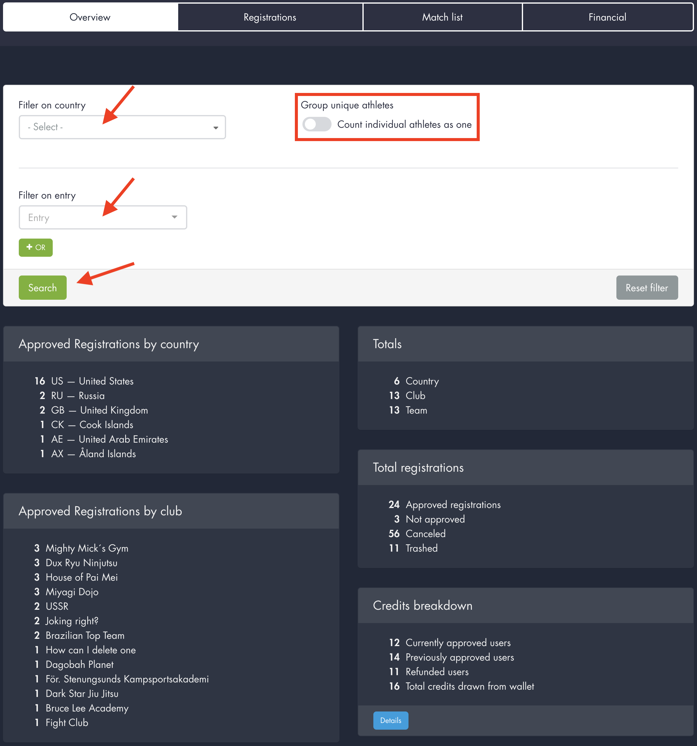Click the plus icon on OR button
The image size is (697, 746).
[x=29, y=247]
